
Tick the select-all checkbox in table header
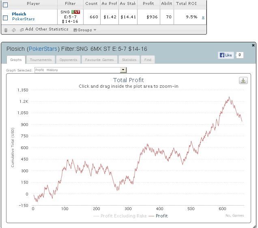tap(5, 5)
